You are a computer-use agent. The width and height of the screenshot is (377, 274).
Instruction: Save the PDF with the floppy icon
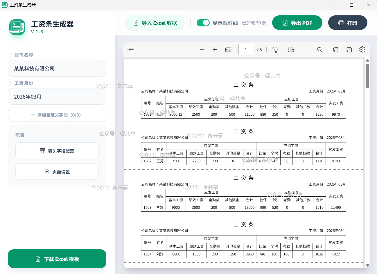pos(349,50)
